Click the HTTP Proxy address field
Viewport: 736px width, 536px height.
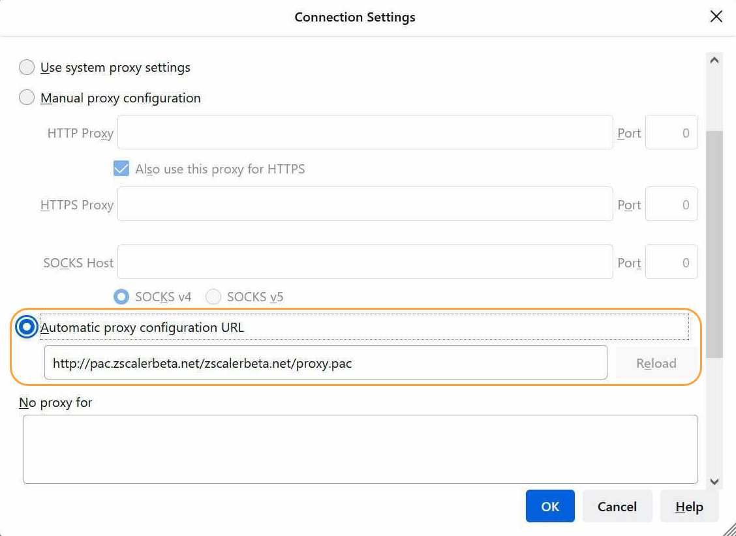365,132
